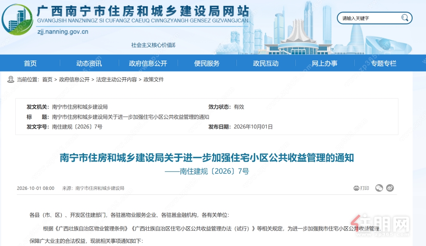Click the 打印 print label

pyautogui.click(x=364, y=188)
